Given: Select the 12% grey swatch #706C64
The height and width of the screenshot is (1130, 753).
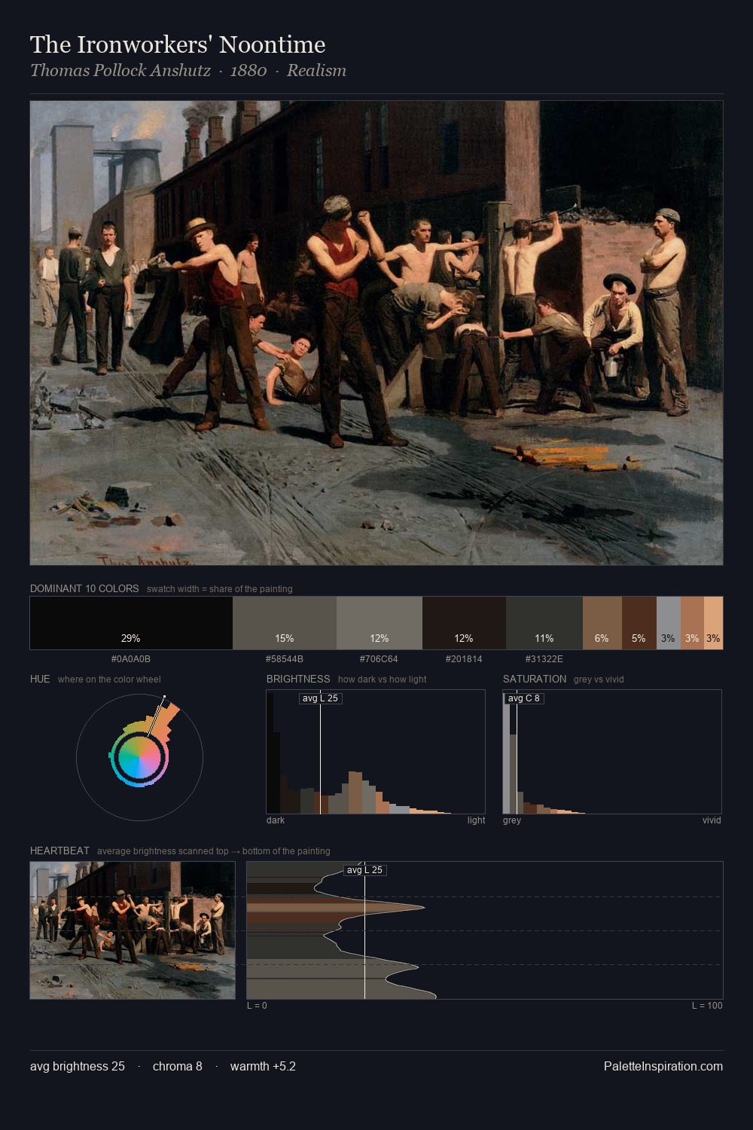Looking at the screenshot, I should click(x=380, y=623).
